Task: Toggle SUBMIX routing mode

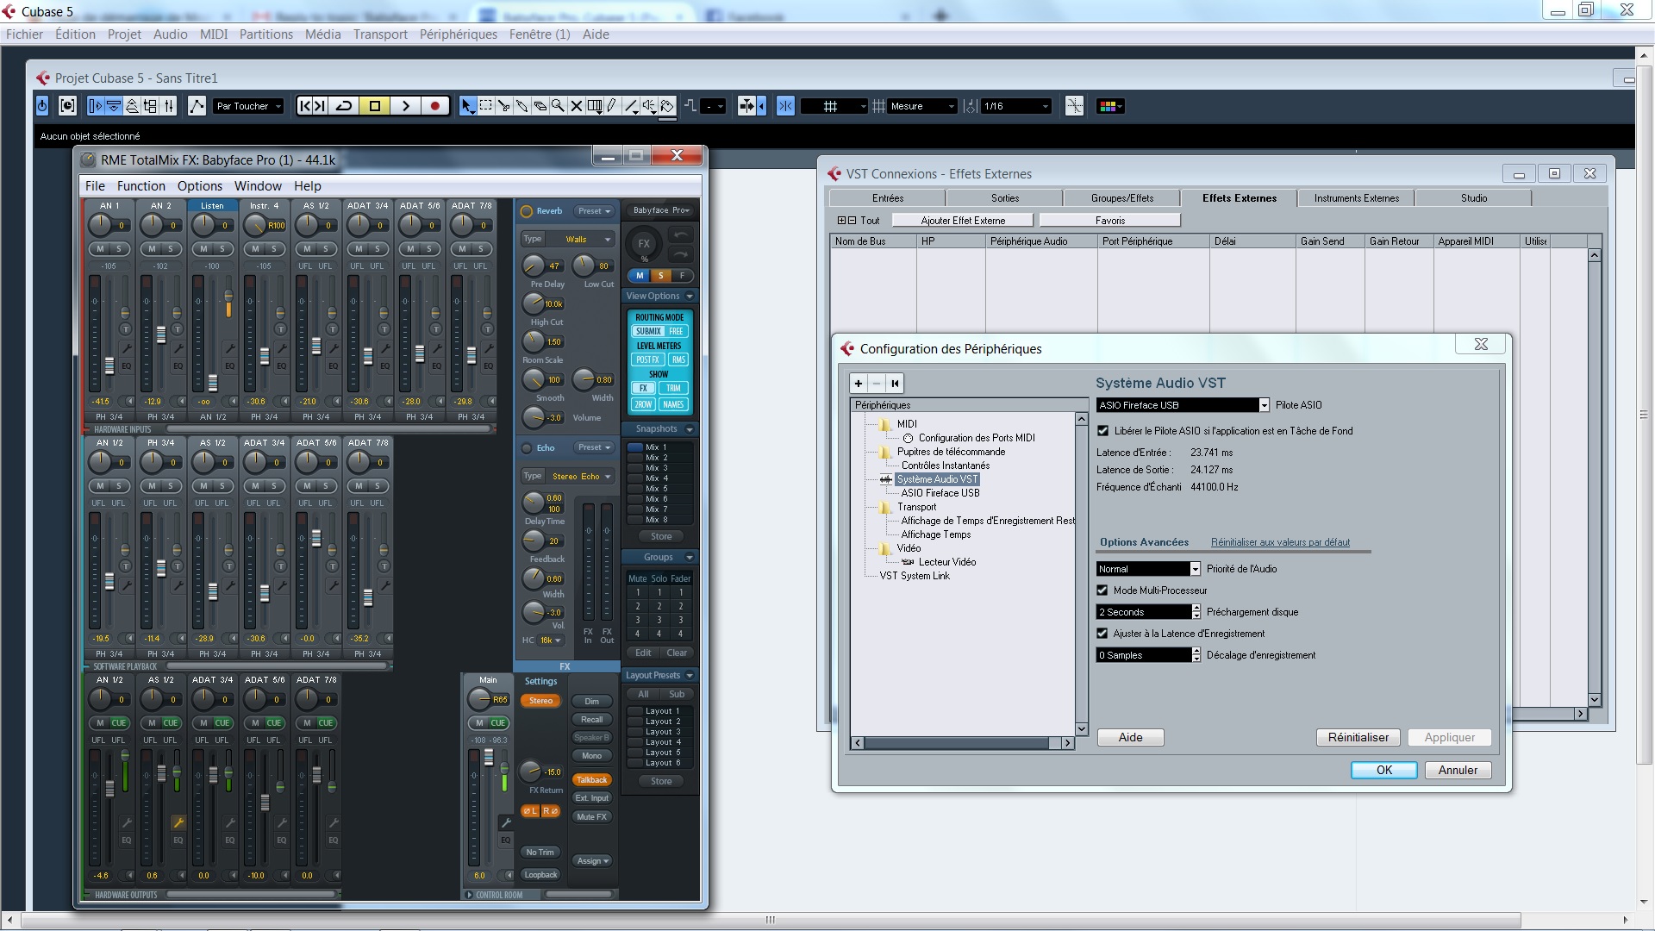Action: pos(648,331)
